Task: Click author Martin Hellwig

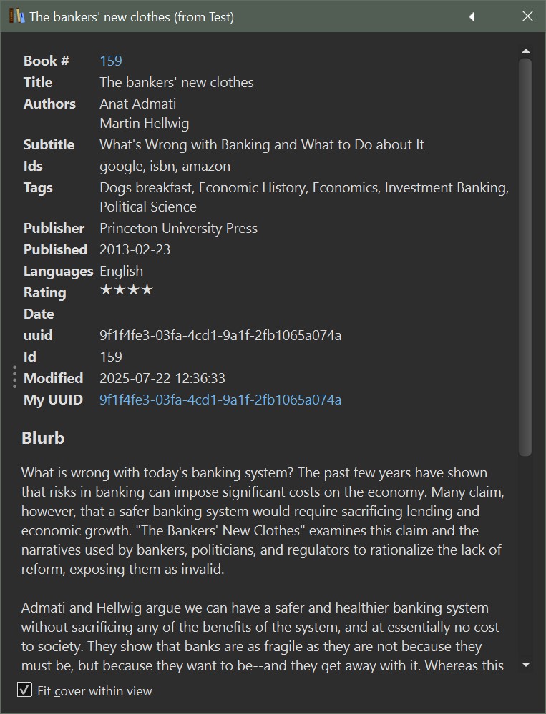Action: pos(144,123)
